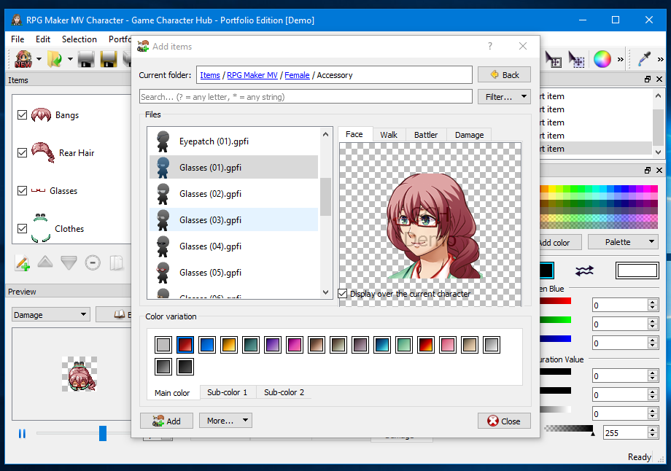This screenshot has height=471, width=671.
Task: Toggle the Glasses item checkbox
Action: tap(23, 190)
